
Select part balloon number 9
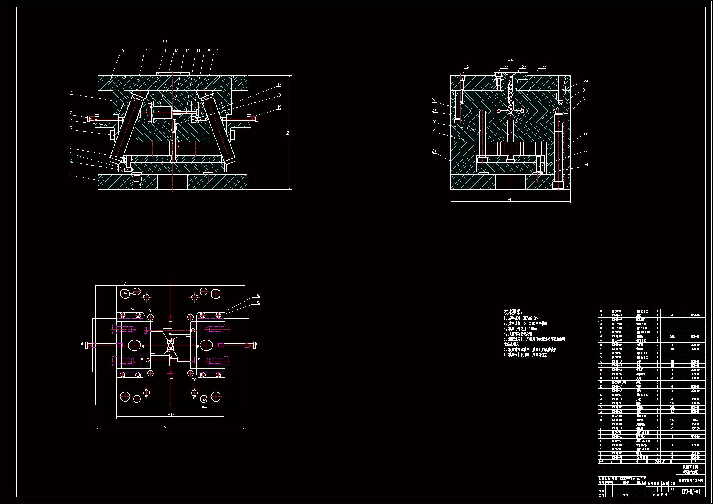tap(123, 51)
